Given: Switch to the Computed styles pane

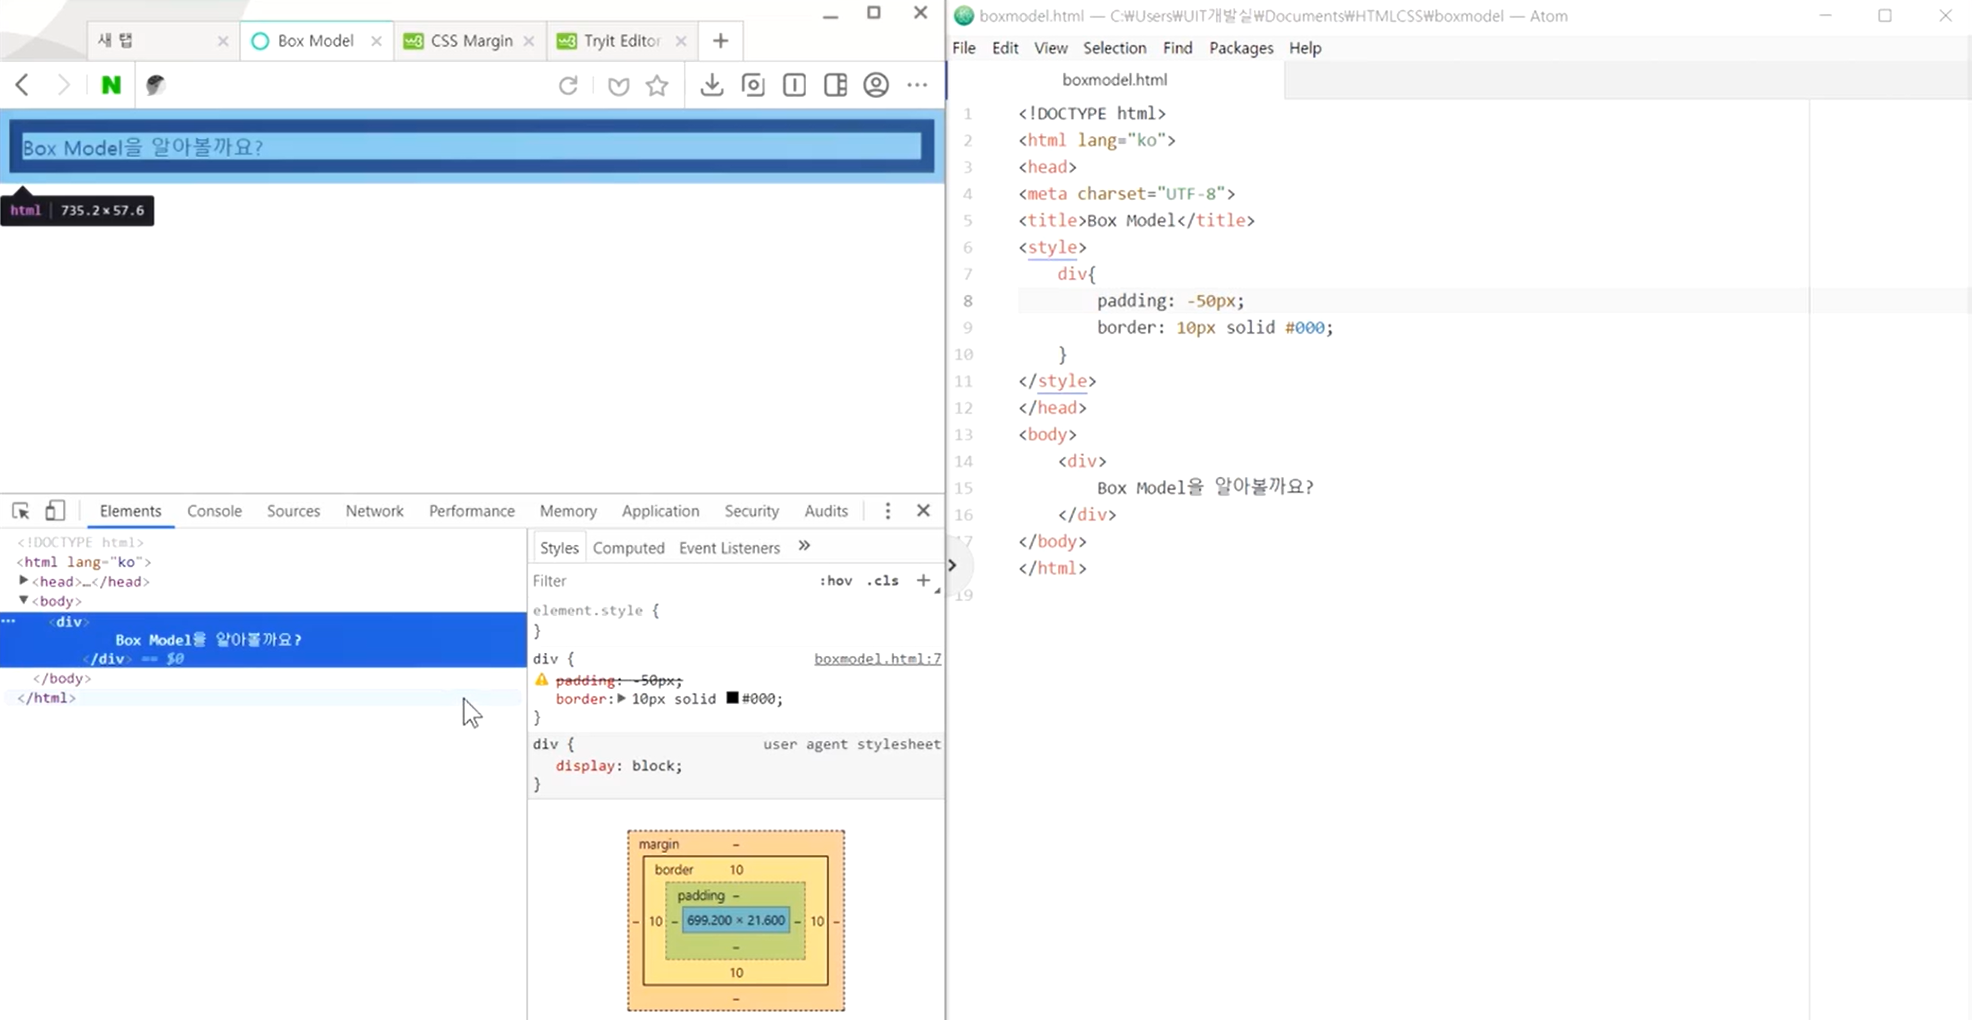Looking at the screenshot, I should click(628, 548).
